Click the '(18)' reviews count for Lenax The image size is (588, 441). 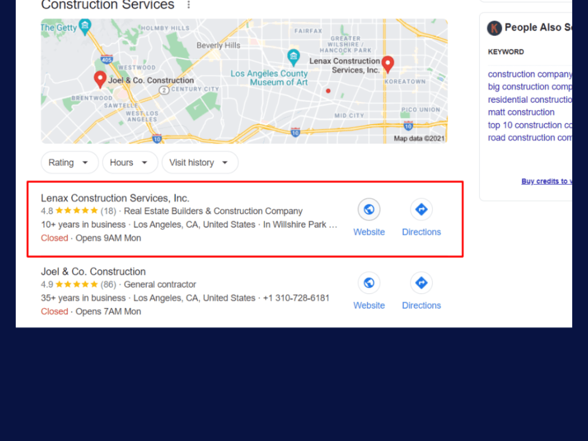point(108,211)
